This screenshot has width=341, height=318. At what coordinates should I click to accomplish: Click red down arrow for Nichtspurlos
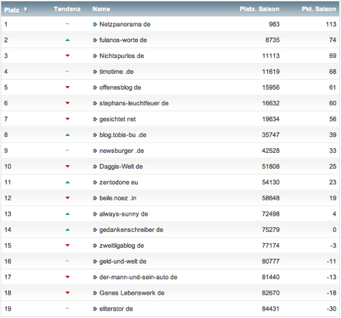coord(68,56)
